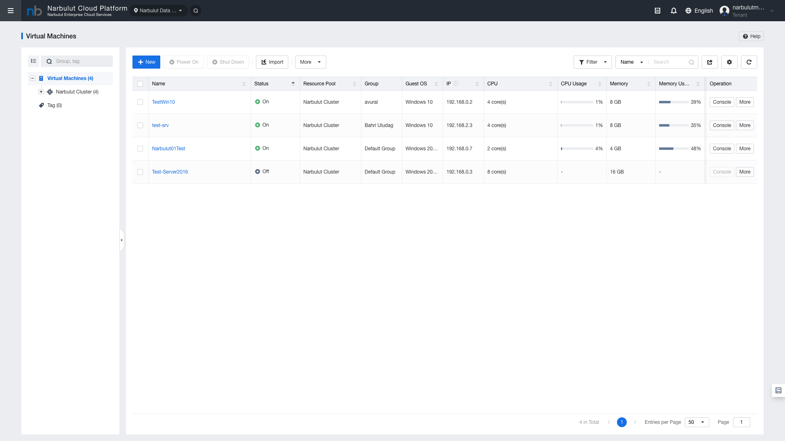The image size is (785, 441).
Task: Click the New virtual machine button
Action: coord(146,62)
